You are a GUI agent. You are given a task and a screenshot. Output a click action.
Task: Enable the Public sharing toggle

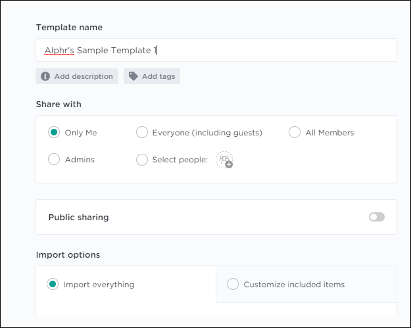(x=376, y=217)
